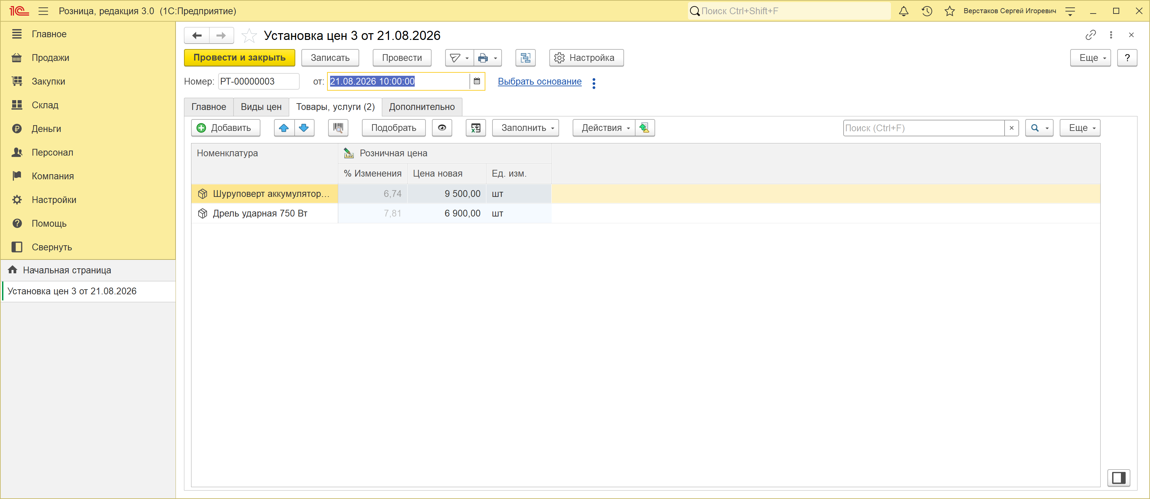Open the functions menu hamburger icon
The height and width of the screenshot is (499, 1150).
tap(43, 11)
